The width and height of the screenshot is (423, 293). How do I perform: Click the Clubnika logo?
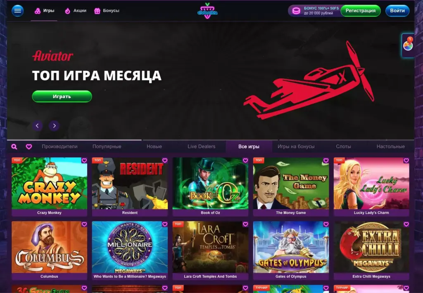(x=207, y=11)
